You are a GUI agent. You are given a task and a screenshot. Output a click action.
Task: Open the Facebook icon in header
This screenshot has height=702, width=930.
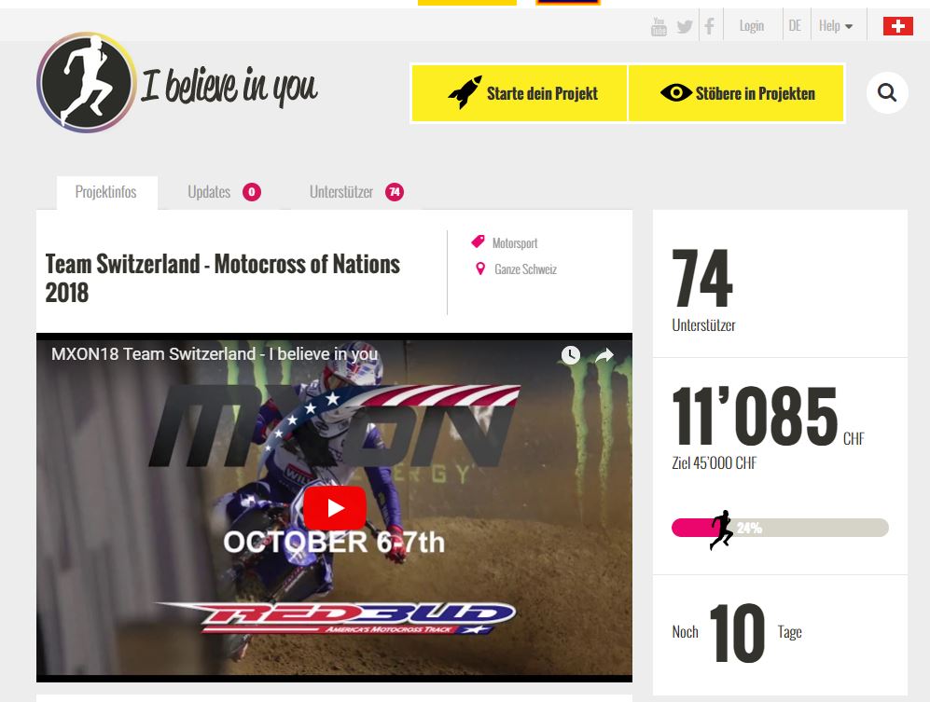[x=709, y=26]
